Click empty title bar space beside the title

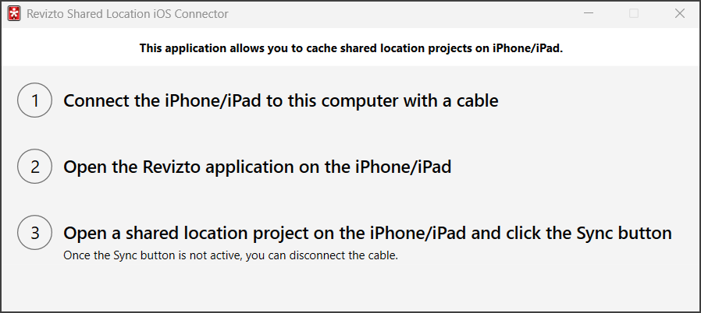390,14
